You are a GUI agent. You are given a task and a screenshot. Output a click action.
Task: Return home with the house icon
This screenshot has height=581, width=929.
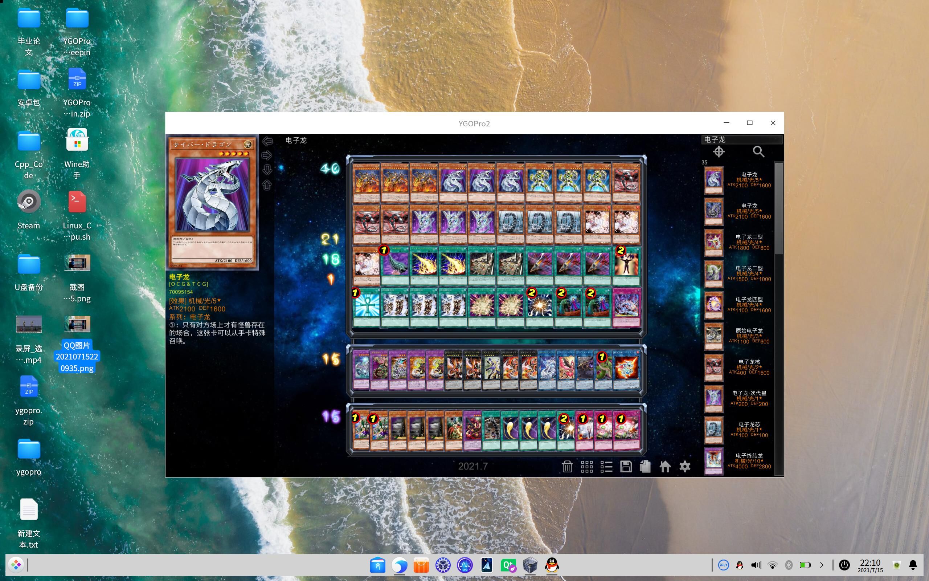(x=665, y=467)
